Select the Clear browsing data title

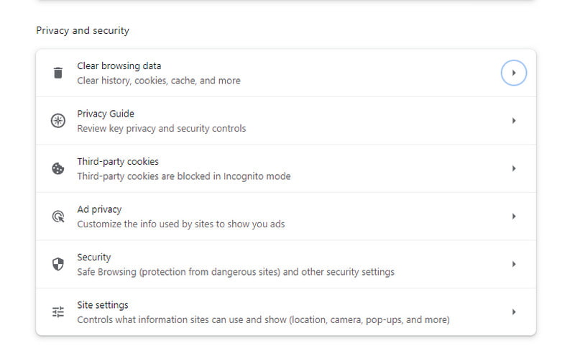pos(119,66)
